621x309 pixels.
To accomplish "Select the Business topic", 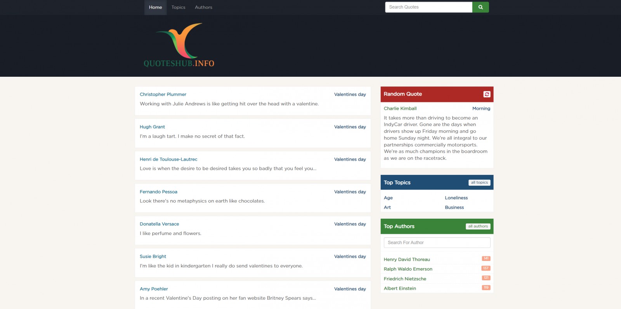I will [454, 207].
